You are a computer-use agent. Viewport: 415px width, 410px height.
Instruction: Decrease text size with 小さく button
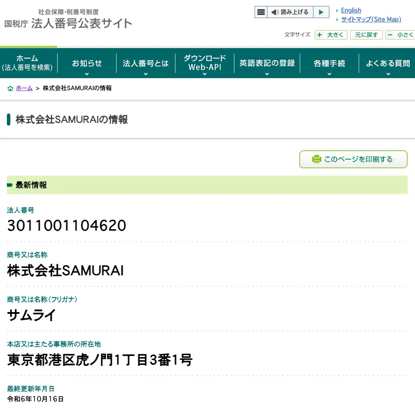[400, 35]
